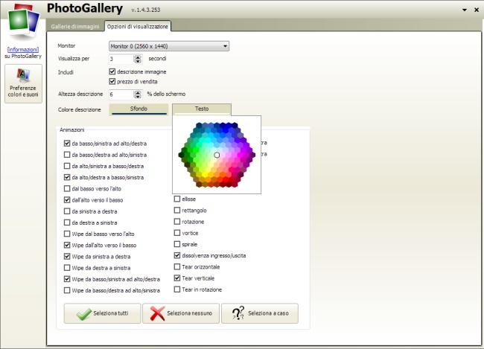Enable the ellisse animation

177,199
